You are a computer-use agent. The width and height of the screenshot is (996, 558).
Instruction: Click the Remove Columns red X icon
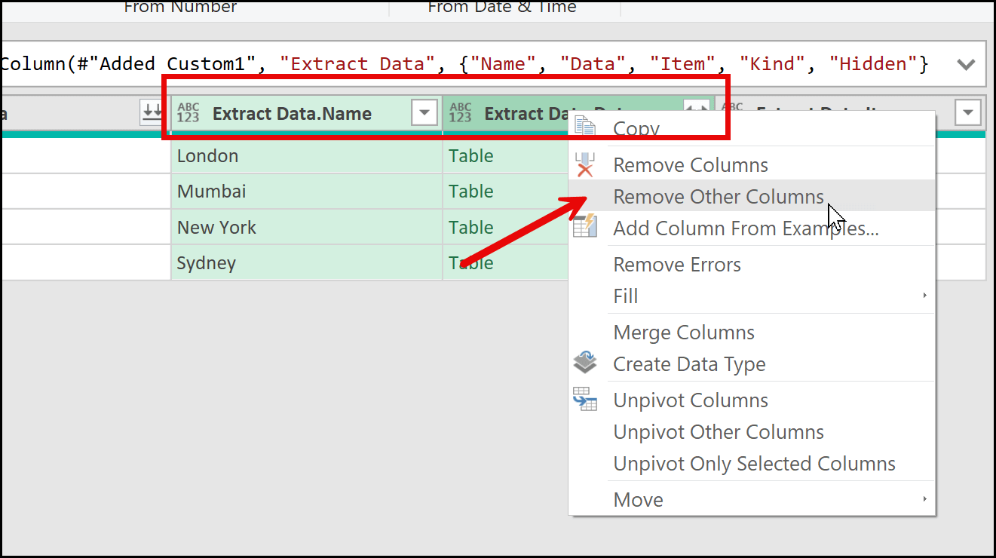585,165
